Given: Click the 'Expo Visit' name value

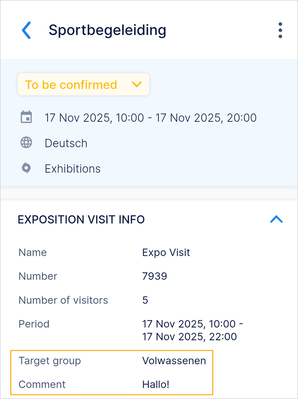Looking at the screenshot, I should click(x=166, y=252).
